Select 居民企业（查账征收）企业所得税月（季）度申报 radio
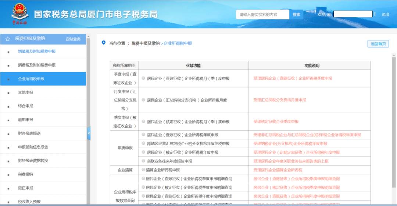Screen dimensions: 397x206 click(x=144, y=78)
